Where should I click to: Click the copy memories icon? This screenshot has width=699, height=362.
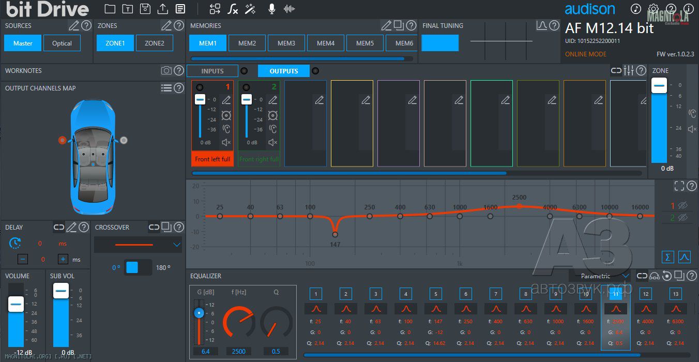click(399, 25)
